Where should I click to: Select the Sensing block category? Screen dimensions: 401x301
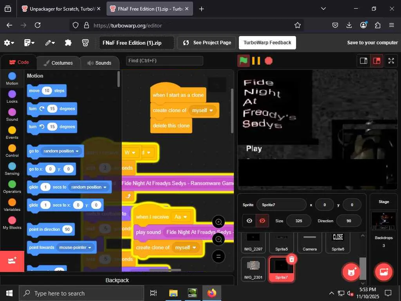[x=12, y=169]
